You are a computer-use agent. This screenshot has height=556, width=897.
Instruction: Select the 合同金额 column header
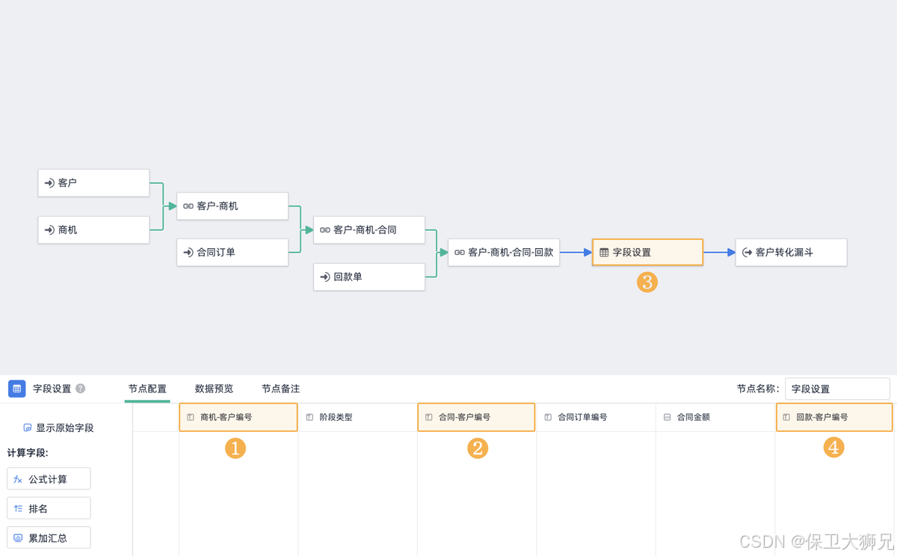tap(715, 418)
